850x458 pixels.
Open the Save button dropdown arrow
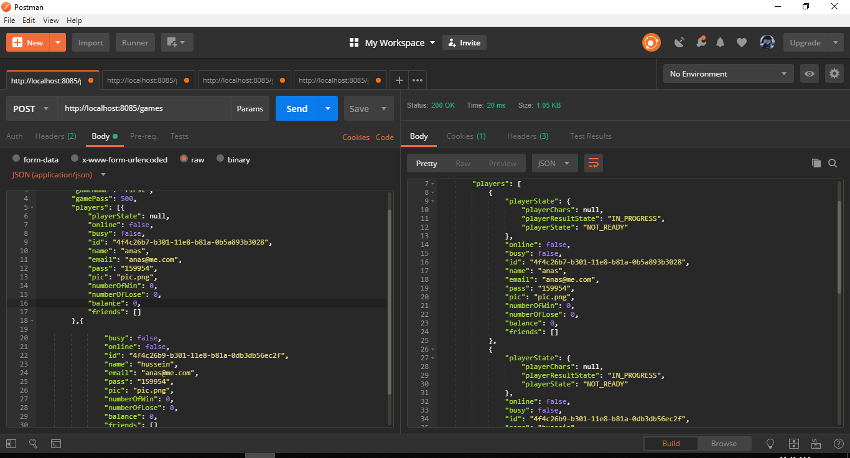tap(384, 108)
